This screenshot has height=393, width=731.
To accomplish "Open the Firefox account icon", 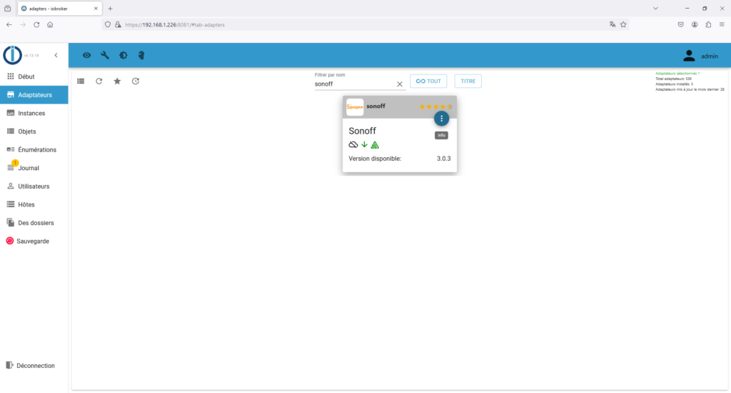I will coord(695,25).
